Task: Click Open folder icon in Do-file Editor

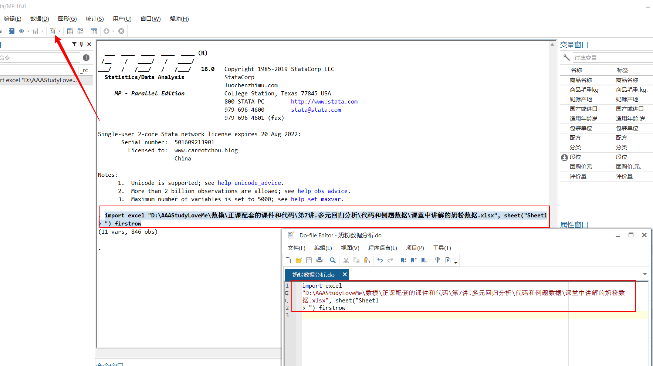Action: tap(299, 261)
